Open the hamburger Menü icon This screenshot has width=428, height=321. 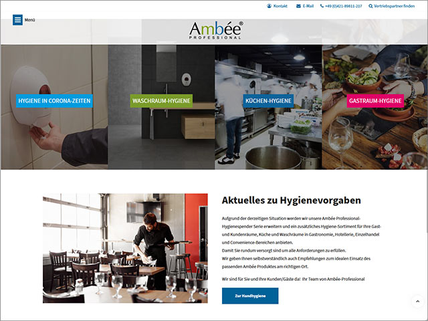(17, 20)
